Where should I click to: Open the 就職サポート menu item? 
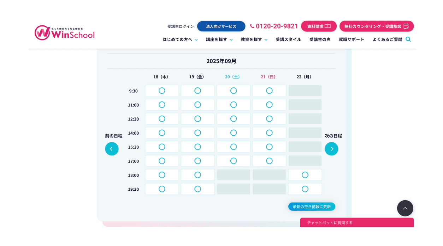pyautogui.click(x=351, y=39)
